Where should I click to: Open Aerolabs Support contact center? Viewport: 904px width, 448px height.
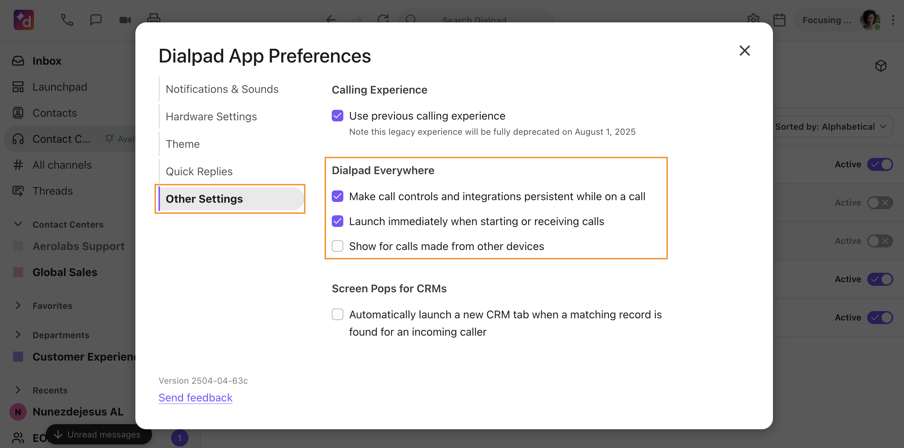(x=79, y=246)
